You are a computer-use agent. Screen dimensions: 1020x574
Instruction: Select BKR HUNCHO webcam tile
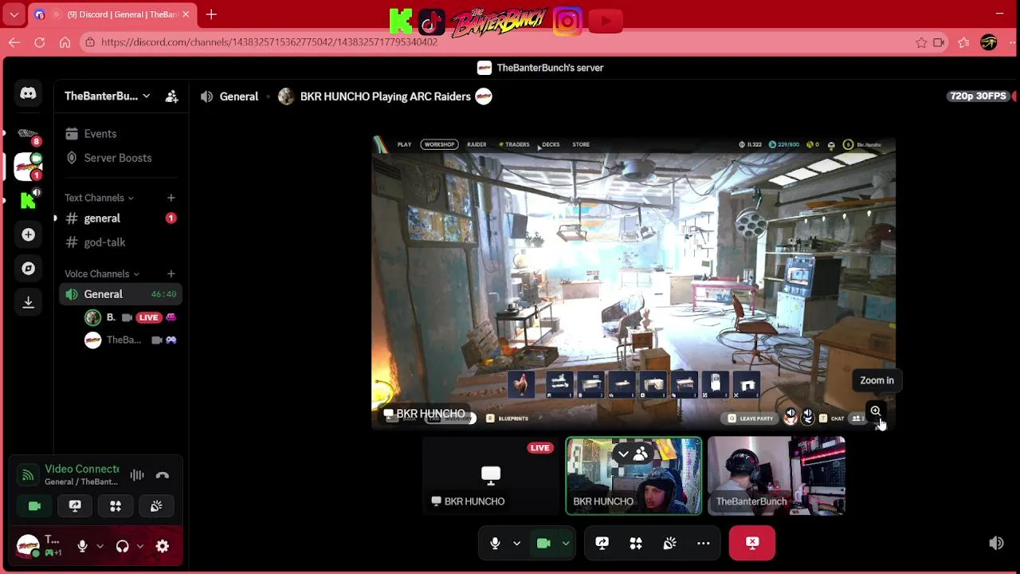pyautogui.click(x=634, y=476)
